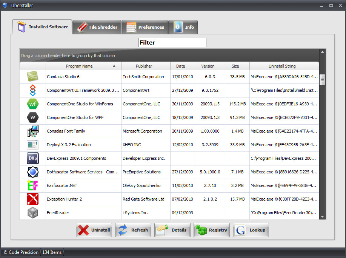Select the Consolas Font Family entry
Viewport: 346px width, 258px height.
pyautogui.click(x=66, y=131)
